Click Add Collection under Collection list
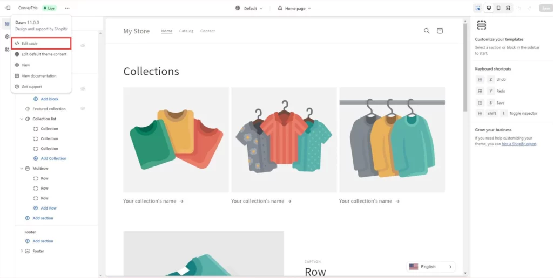Screen dimensions: 553x278 [x=53, y=158]
